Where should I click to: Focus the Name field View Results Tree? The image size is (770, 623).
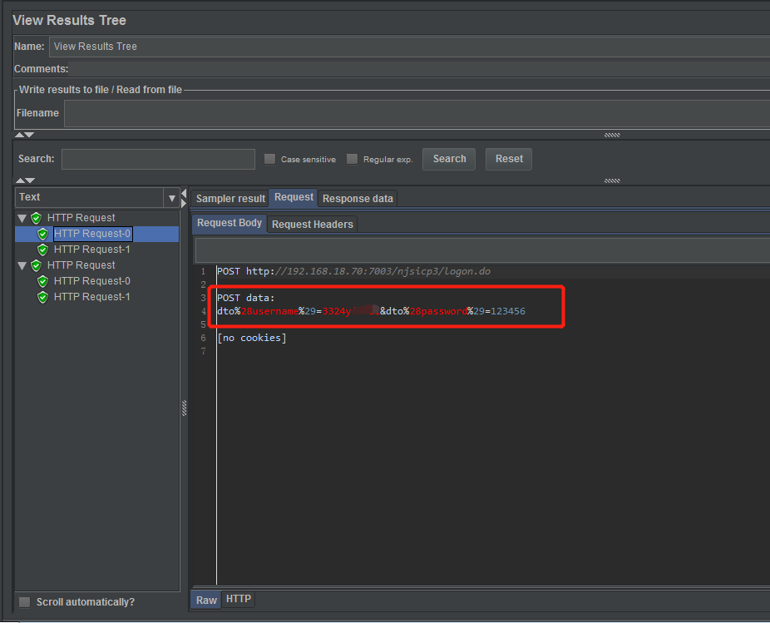click(x=409, y=47)
